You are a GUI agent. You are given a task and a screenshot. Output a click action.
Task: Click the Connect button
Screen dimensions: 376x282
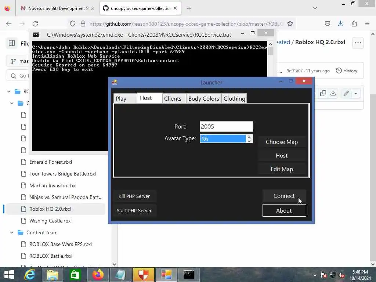pyautogui.click(x=284, y=196)
